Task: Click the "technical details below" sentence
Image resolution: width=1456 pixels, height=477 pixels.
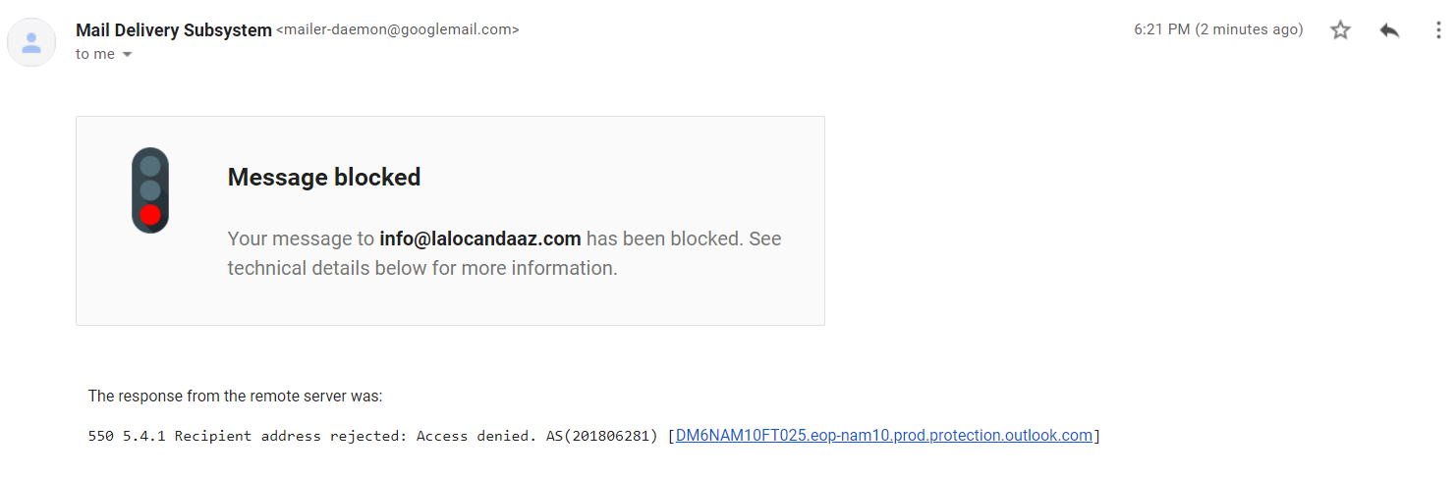Action: (422, 268)
